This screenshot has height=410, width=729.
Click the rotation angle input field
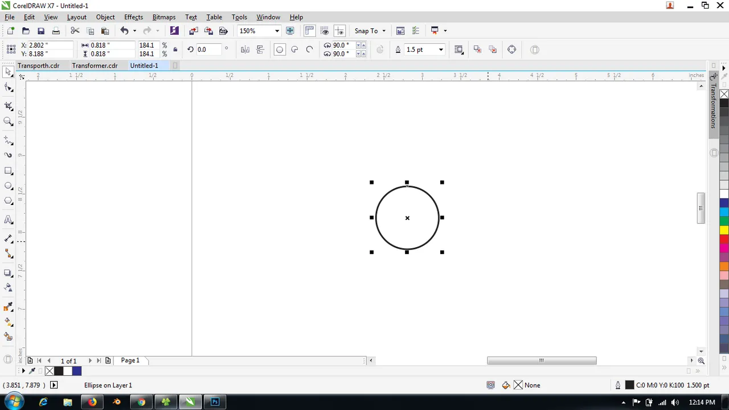[208, 50]
